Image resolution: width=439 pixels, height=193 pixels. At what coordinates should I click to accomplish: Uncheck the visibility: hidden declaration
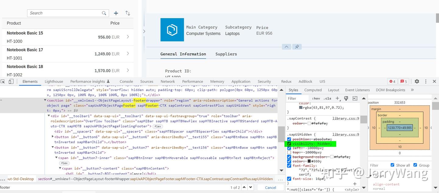coord(289,144)
